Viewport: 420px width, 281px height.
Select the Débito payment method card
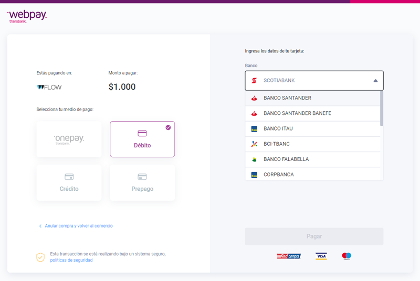[142, 139]
